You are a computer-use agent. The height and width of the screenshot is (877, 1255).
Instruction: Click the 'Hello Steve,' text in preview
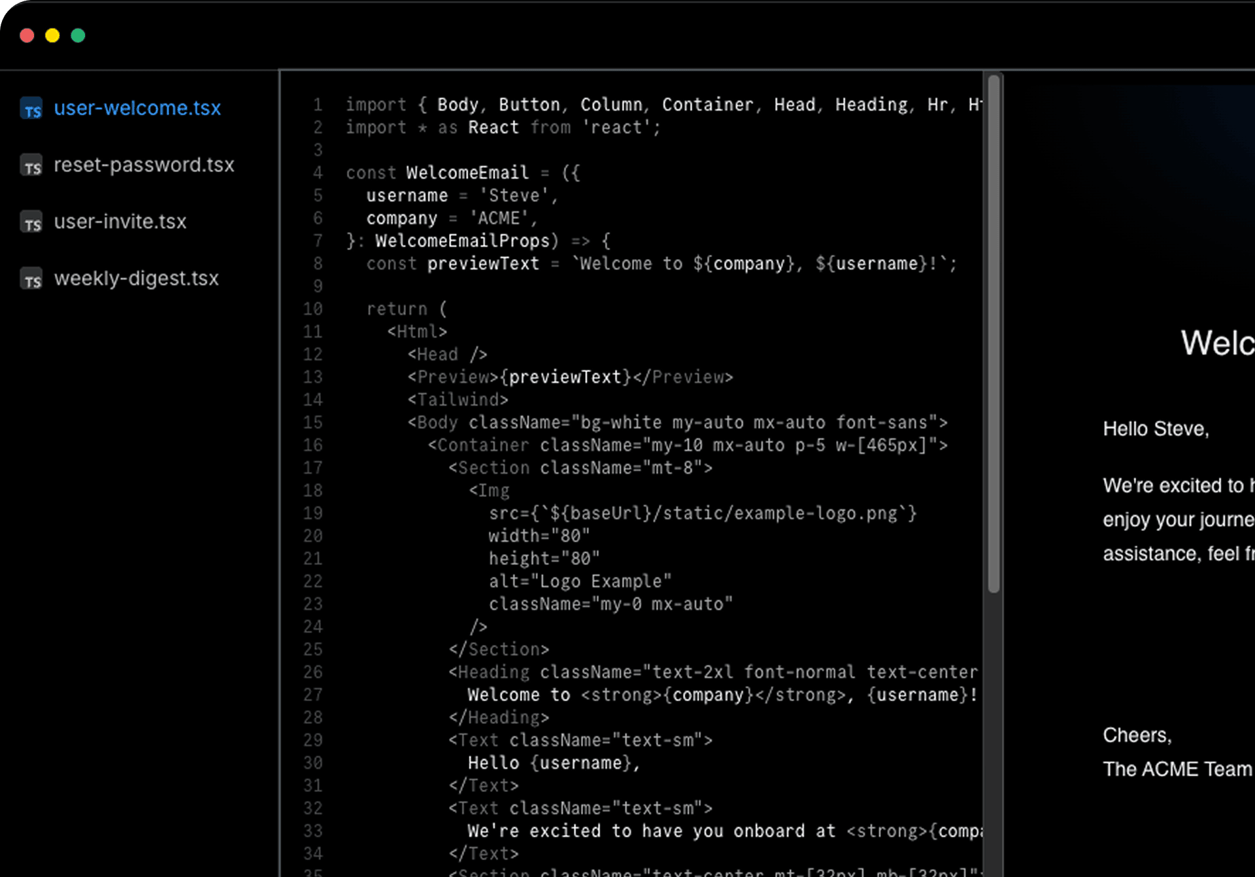click(x=1156, y=429)
